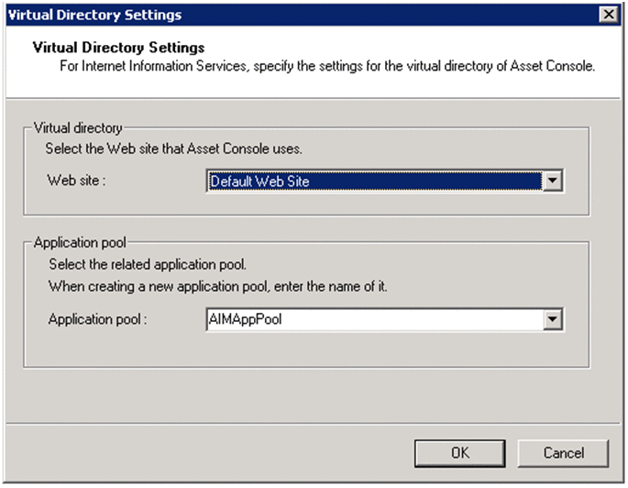Click the "Web site :" label

pos(77,181)
